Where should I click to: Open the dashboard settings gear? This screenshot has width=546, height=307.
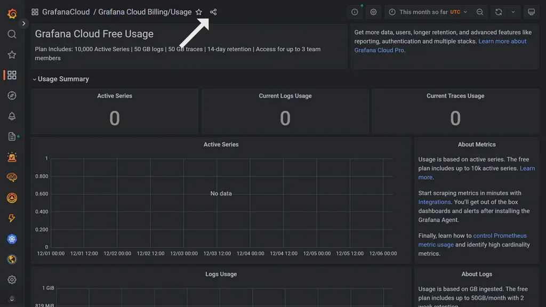coord(373,12)
